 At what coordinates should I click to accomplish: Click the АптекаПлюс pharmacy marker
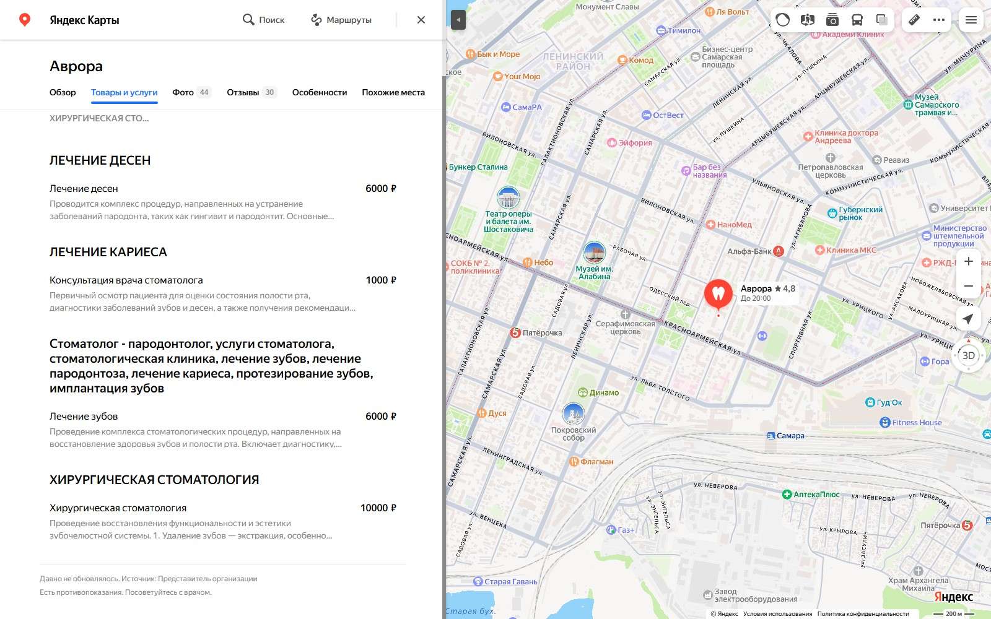coord(787,495)
